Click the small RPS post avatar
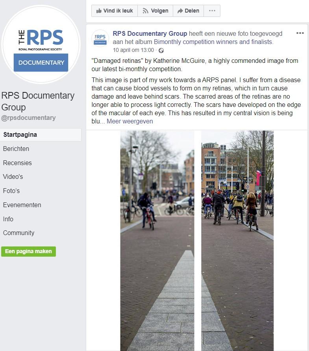 click(x=100, y=39)
